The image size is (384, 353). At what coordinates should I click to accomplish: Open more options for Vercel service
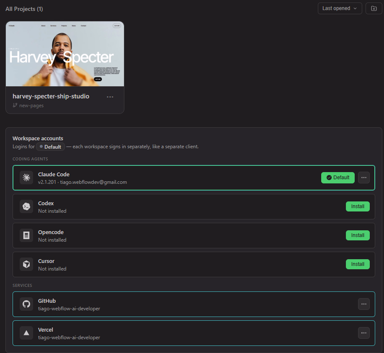point(363,333)
